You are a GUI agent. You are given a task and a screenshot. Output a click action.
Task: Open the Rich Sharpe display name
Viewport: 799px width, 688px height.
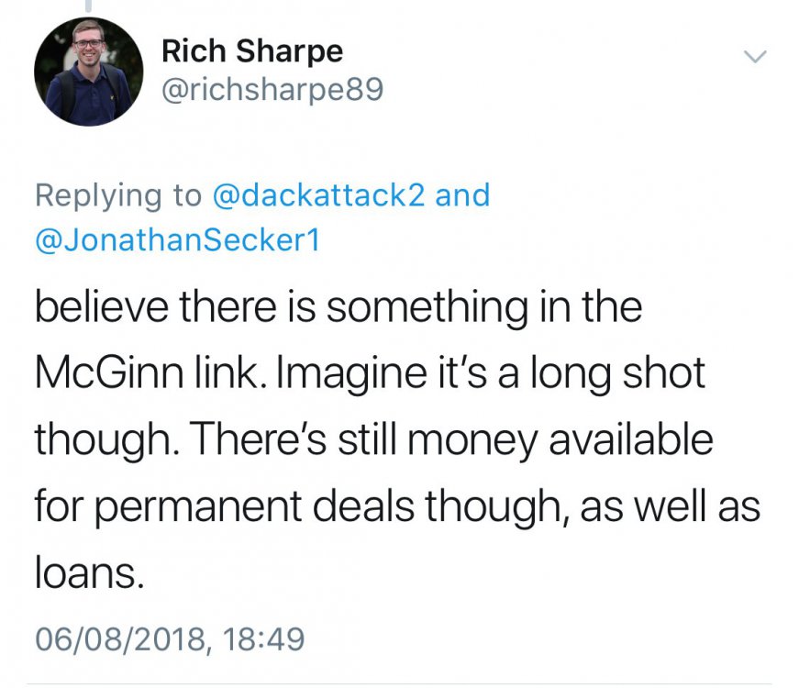(251, 51)
